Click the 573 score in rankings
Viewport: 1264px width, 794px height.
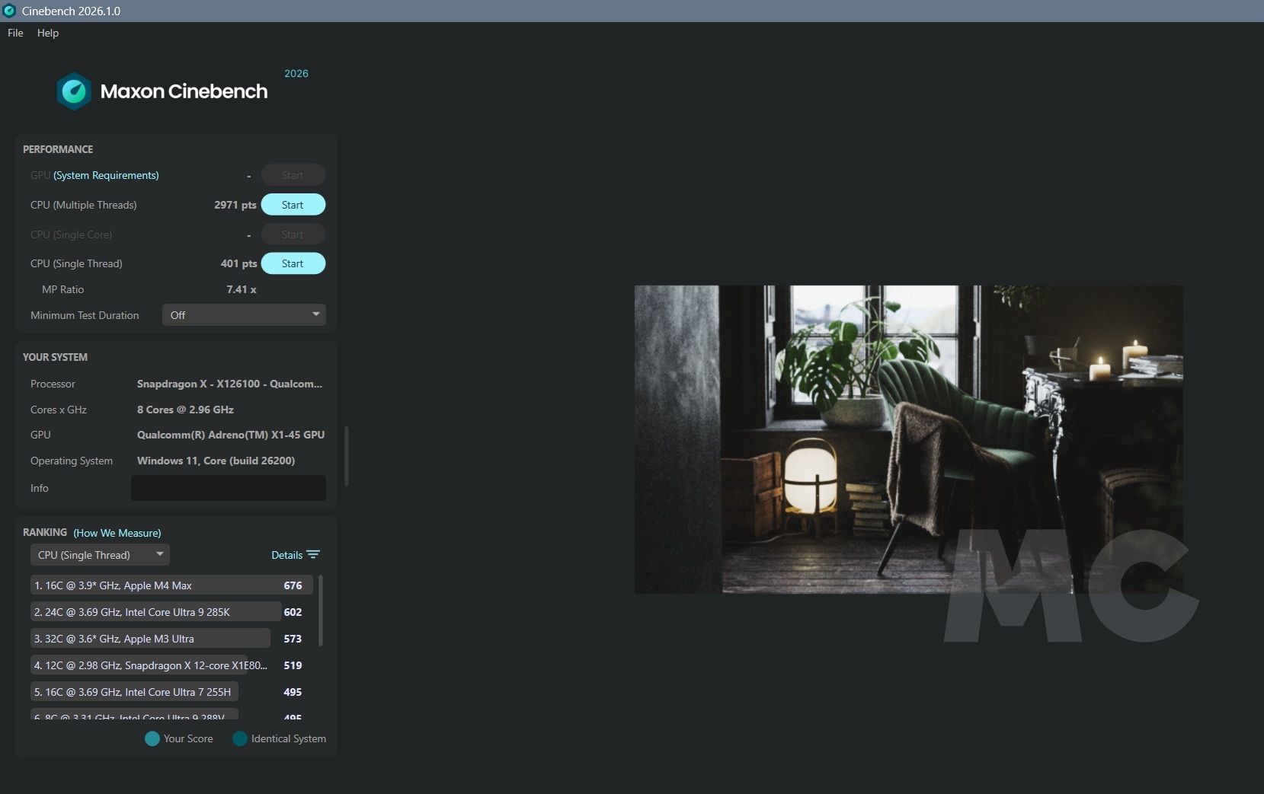pos(293,639)
